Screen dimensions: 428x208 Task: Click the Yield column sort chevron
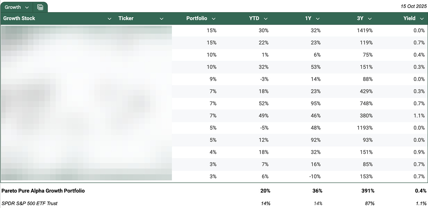422,18
